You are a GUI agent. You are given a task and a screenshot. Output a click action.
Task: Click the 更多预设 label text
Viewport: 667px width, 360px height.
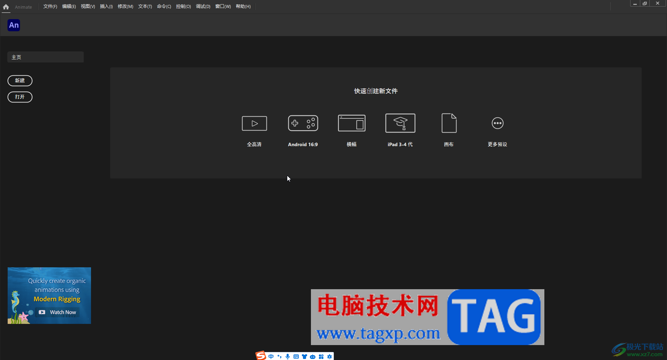[497, 144]
